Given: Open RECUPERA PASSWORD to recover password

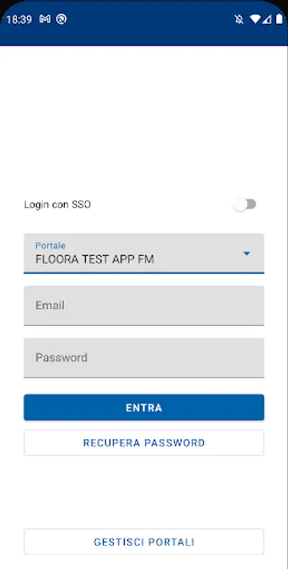Looking at the screenshot, I should coord(144,443).
